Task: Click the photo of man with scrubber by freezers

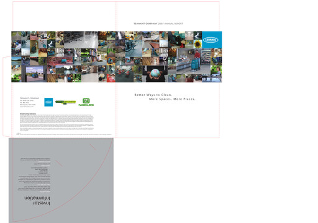Action: pyautogui.click(x=193, y=61)
